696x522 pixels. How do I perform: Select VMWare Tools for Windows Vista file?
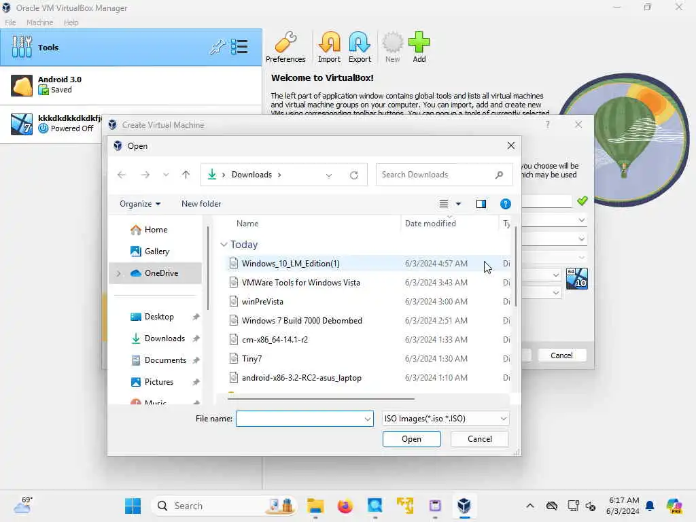tap(368, 283)
